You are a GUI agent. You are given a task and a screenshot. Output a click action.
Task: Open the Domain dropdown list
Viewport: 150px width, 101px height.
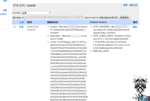point(36,12)
